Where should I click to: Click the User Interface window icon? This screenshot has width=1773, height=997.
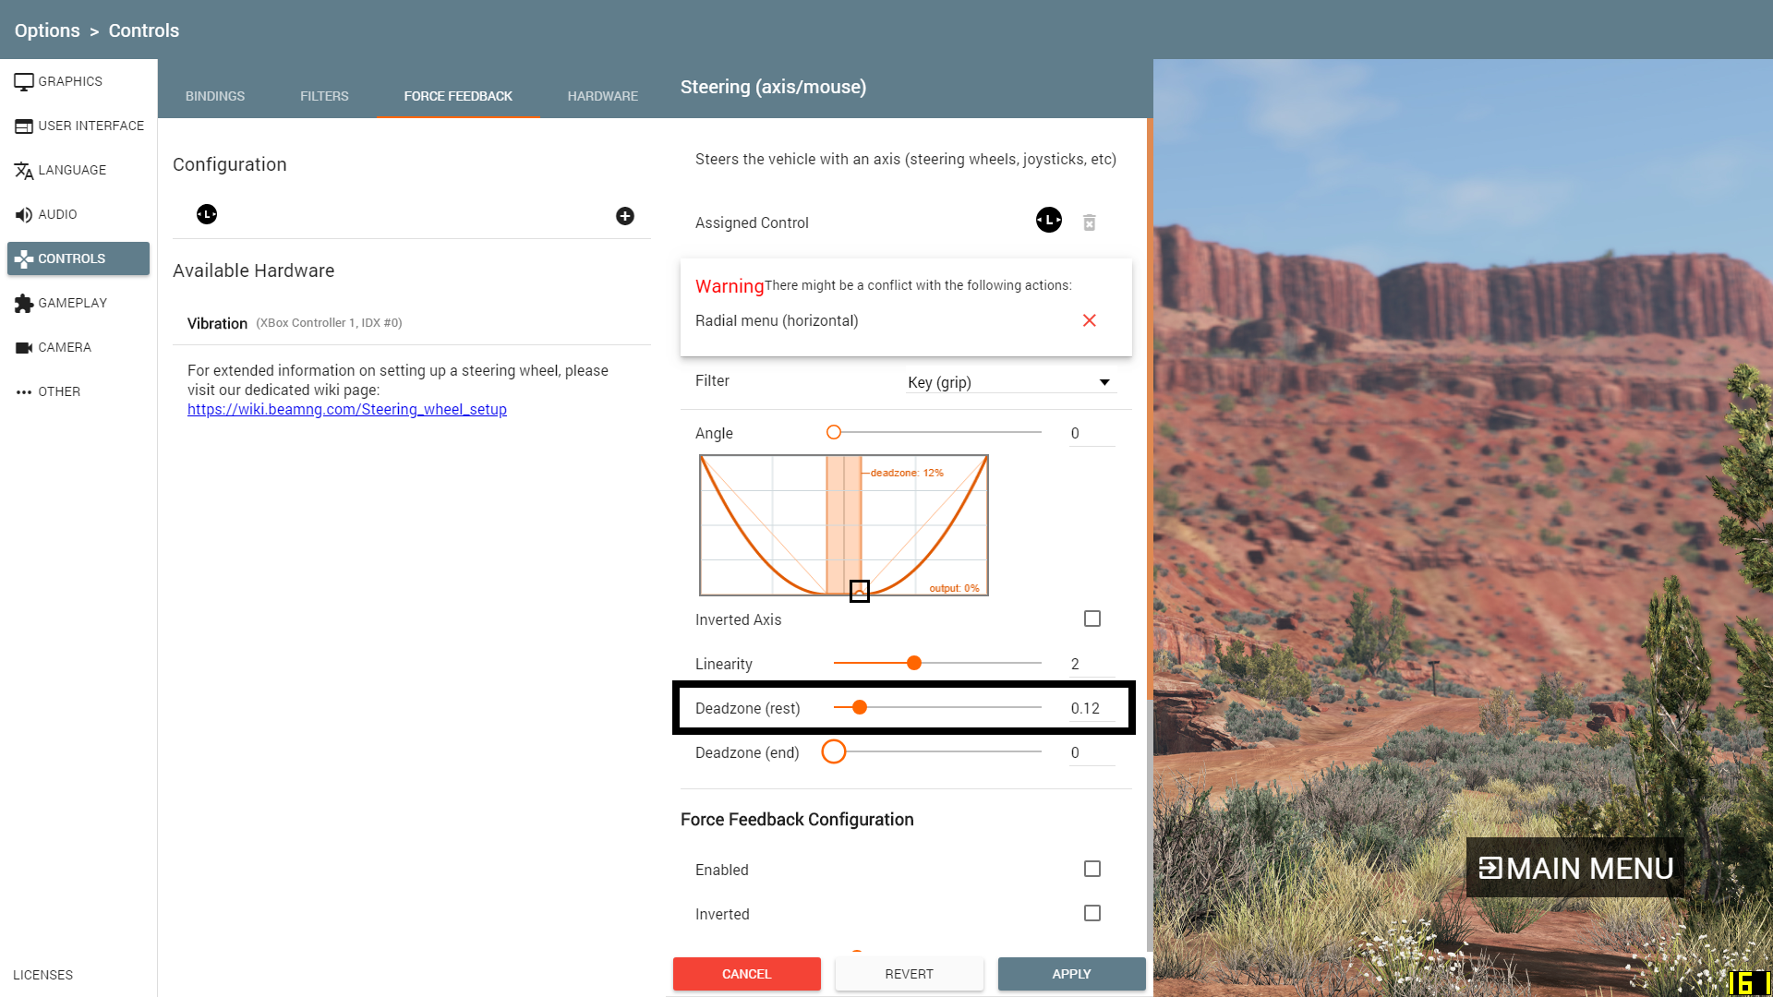[24, 126]
